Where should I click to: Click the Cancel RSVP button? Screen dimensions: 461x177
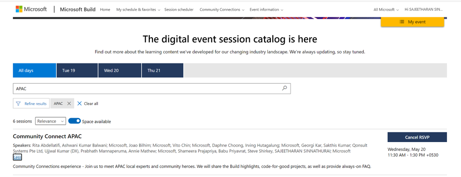(417, 137)
